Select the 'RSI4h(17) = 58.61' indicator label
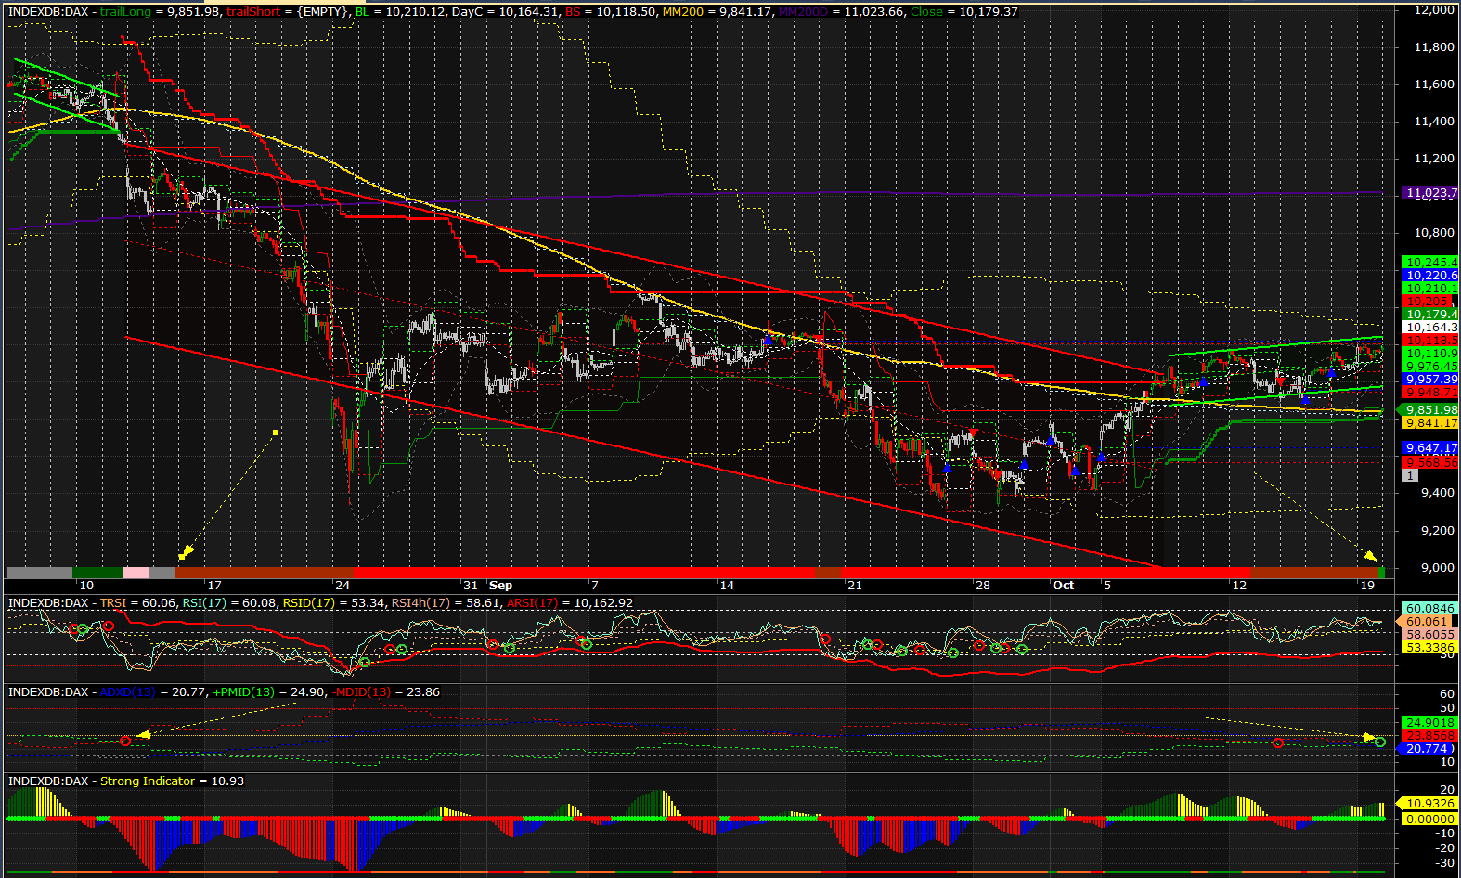 click(446, 603)
